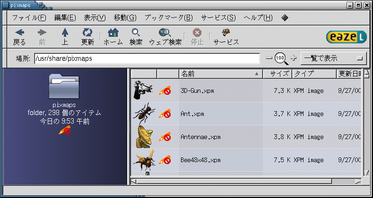Select the 3D-Gun.xpm thumbnail
Screen dimensions: 373x198
pos(143,90)
